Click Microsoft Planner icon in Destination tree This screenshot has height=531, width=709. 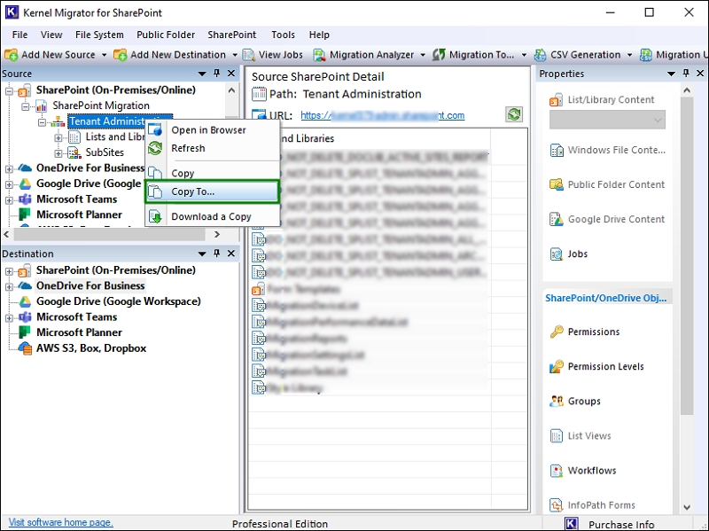(25, 332)
